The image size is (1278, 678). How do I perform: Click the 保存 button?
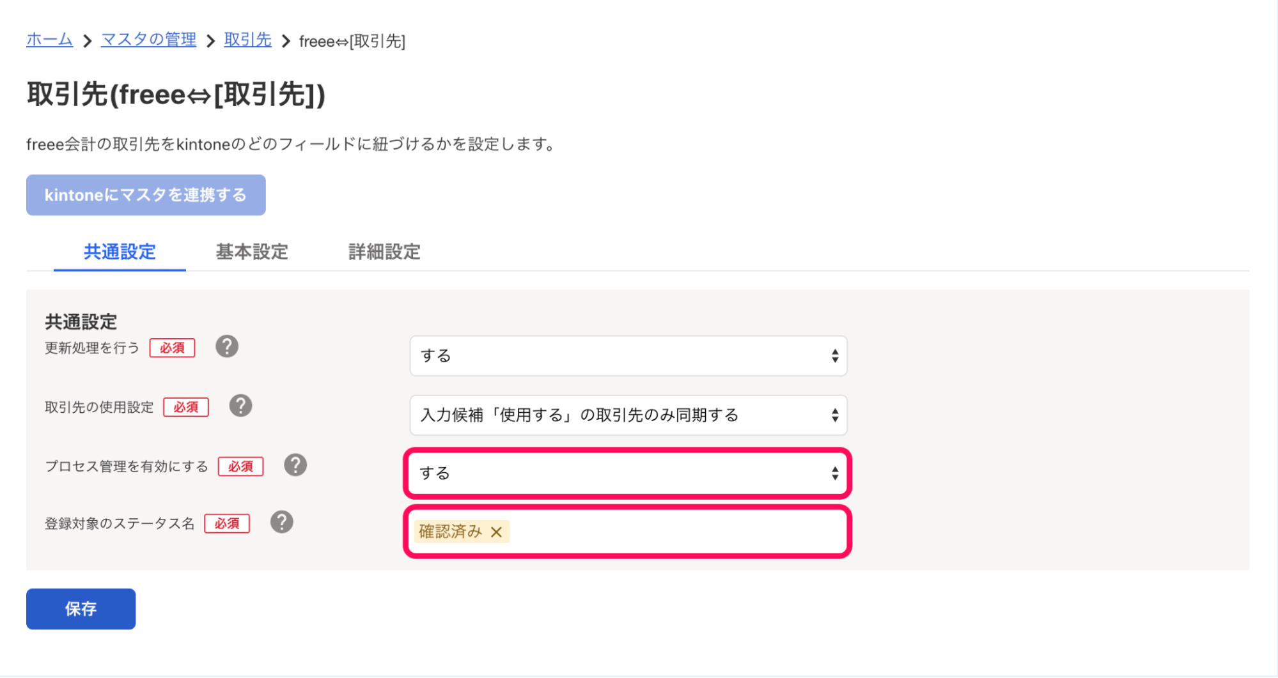tap(80, 608)
